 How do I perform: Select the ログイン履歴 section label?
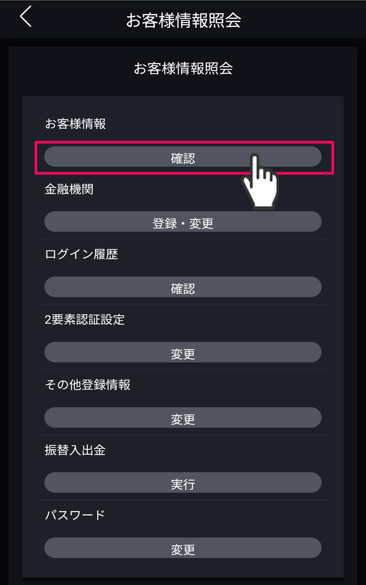click(x=81, y=254)
